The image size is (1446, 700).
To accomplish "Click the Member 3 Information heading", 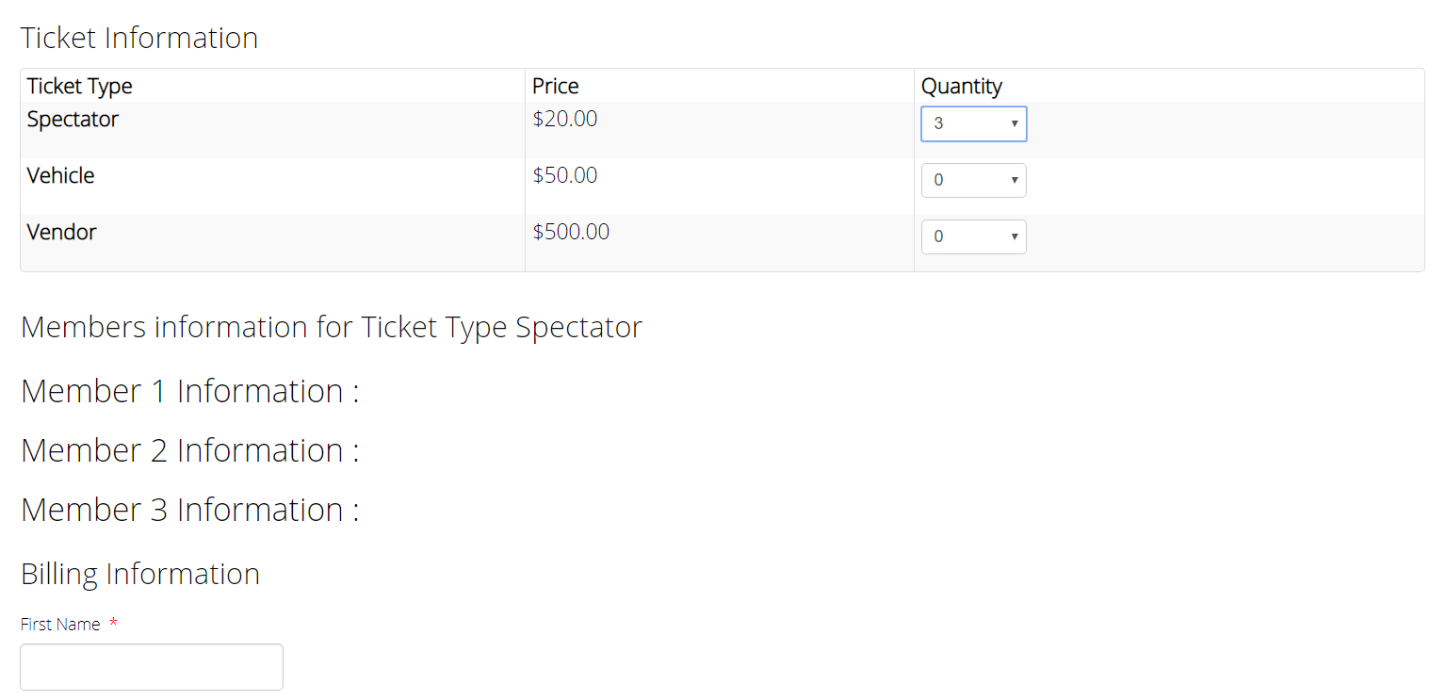I will [190, 510].
